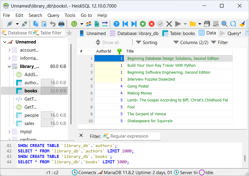This screenshot has height=176, width=249.
Task: Click the Copy icon in toolbar
Action: (36, 24)
